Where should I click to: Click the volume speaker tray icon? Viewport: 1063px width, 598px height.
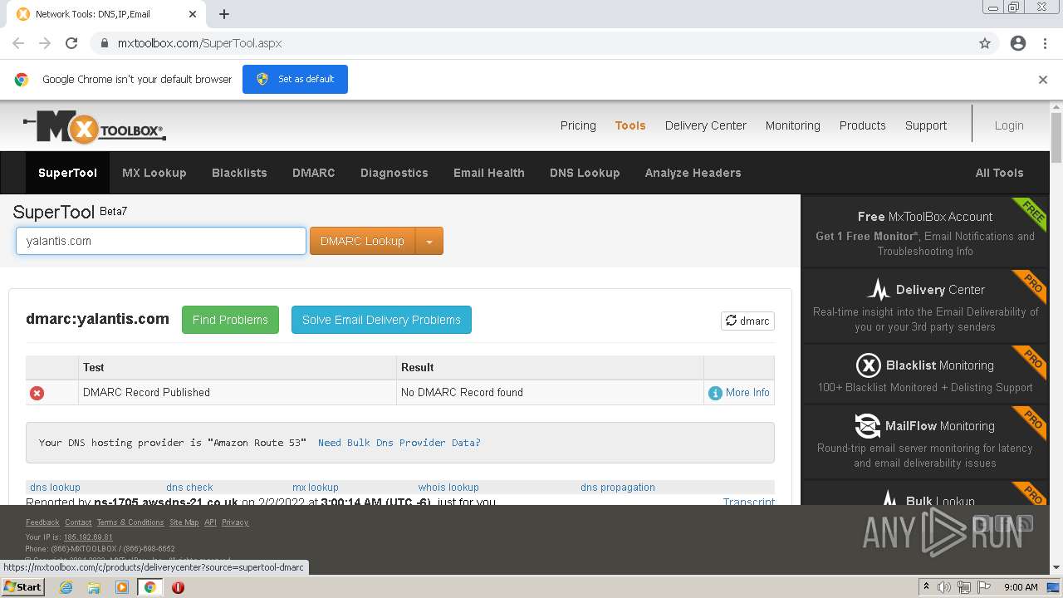pyautogui.click(x=944, y=587)
